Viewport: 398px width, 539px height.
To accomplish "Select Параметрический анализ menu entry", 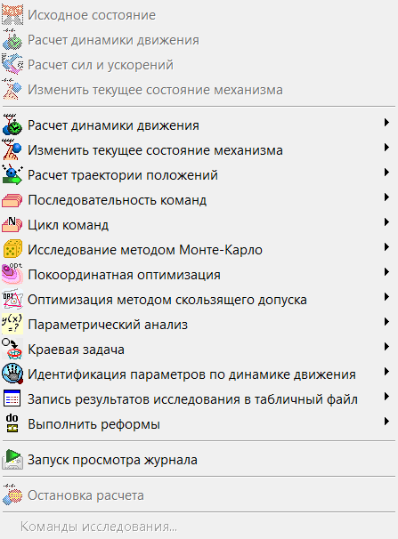I will 199,324.
